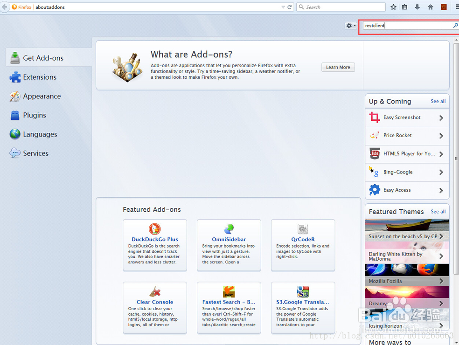459x345 pixels.
Task: Open the Downloads arrow icon
Action: [x=417, y=7]
